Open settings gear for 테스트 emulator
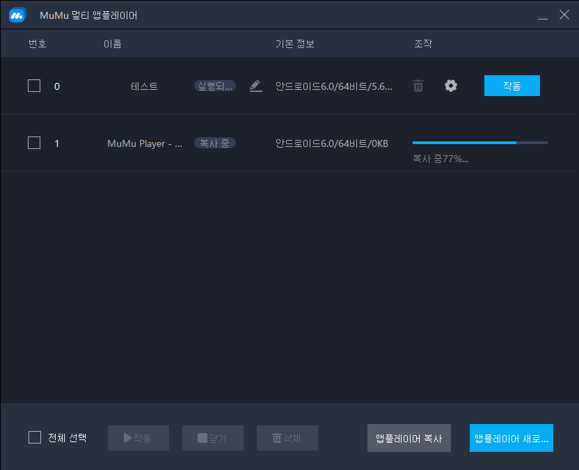579x470 pixels. tap(451, 86)
